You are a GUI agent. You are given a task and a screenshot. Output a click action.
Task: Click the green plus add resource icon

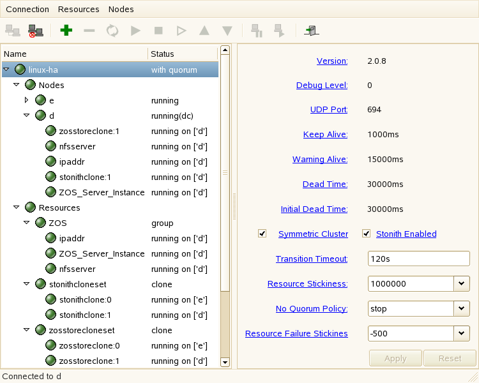click(66, 30)
